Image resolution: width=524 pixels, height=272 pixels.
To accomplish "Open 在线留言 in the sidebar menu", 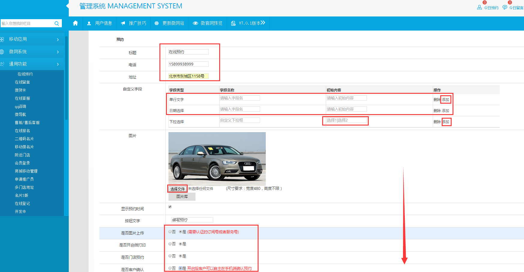I will coord(23,82).
